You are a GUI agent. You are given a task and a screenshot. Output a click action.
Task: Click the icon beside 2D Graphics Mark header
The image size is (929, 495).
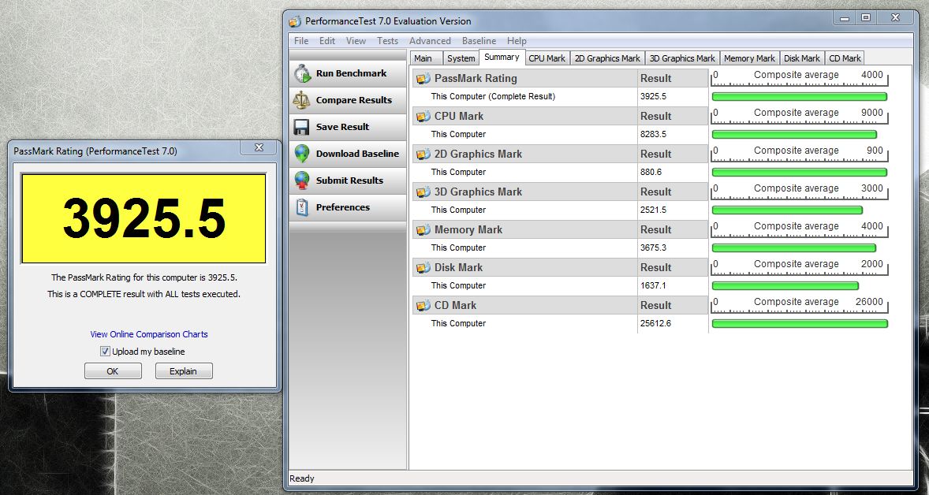(423, 154)
